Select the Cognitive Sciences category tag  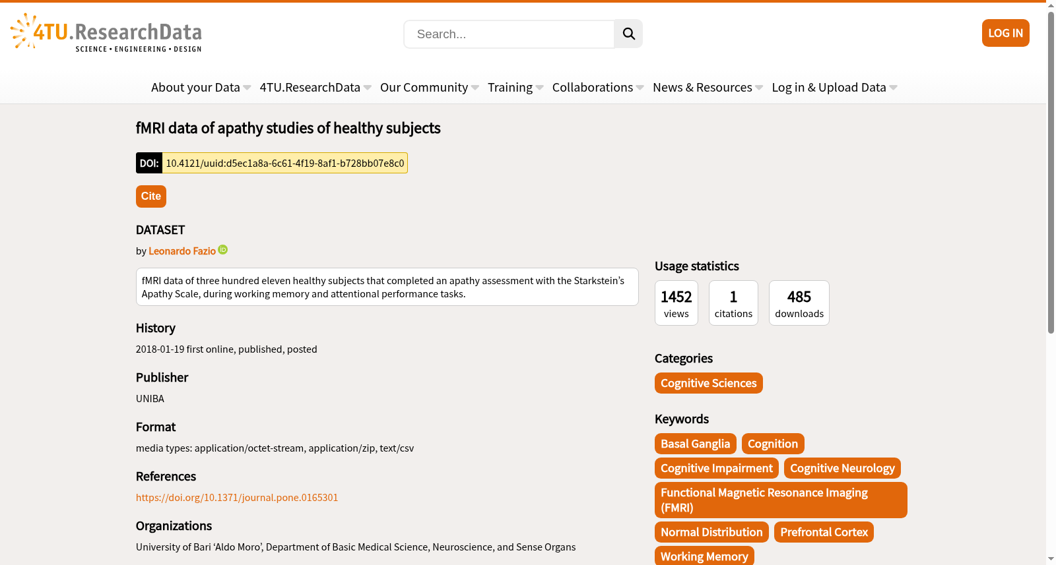point(708,383)
